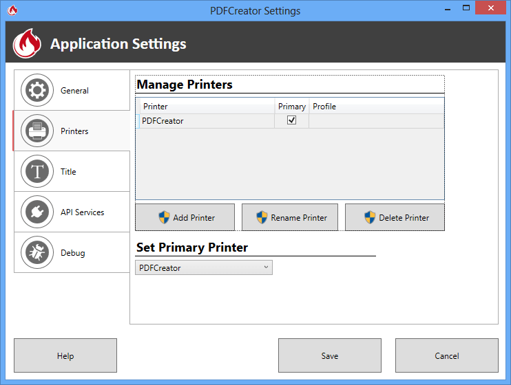Cancel the settings dialog

446,355
